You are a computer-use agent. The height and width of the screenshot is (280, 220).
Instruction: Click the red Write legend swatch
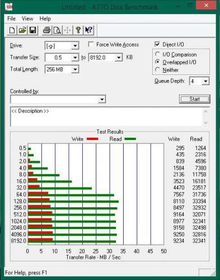pyautogui.click(x=92, y=139)
